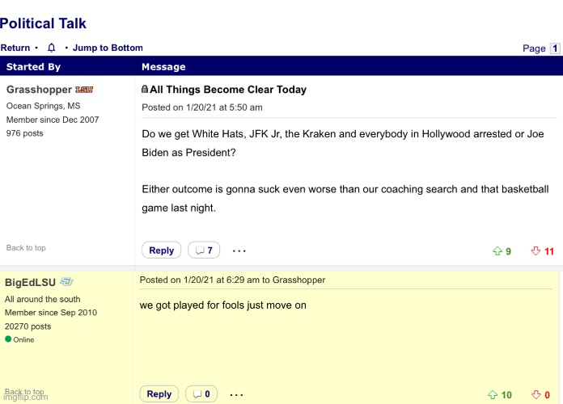This screenshot has height=404, width=563.
Task: Reply to BigEdLSU's message
Action: click(159, 394)
